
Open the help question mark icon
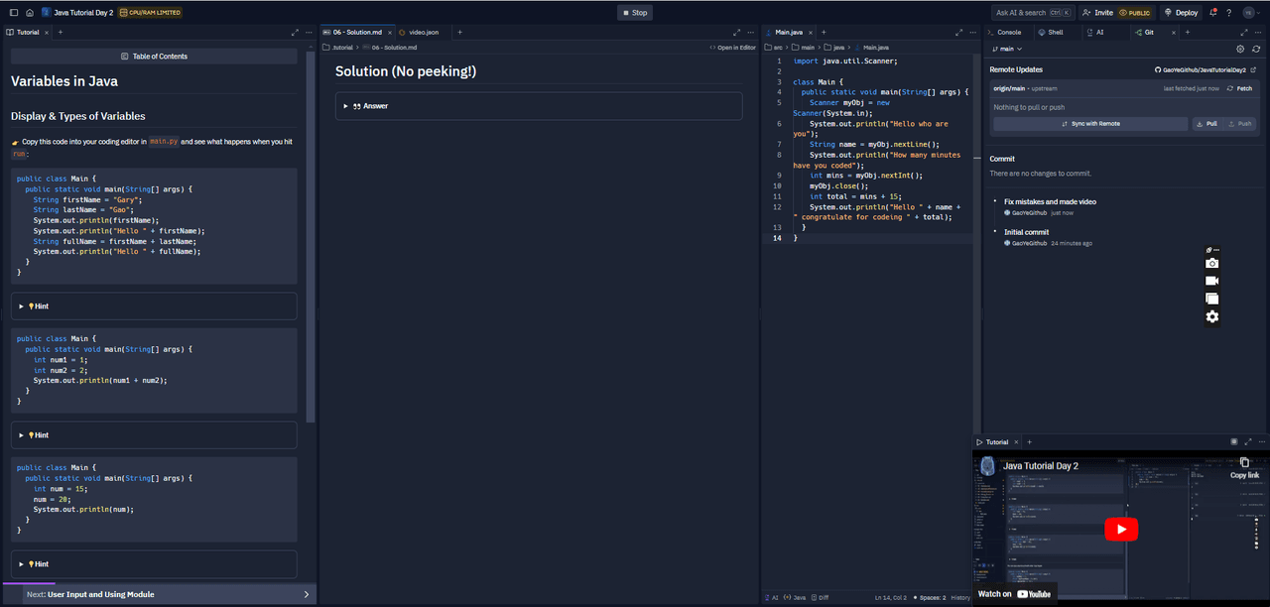(x=1228, y=13)
